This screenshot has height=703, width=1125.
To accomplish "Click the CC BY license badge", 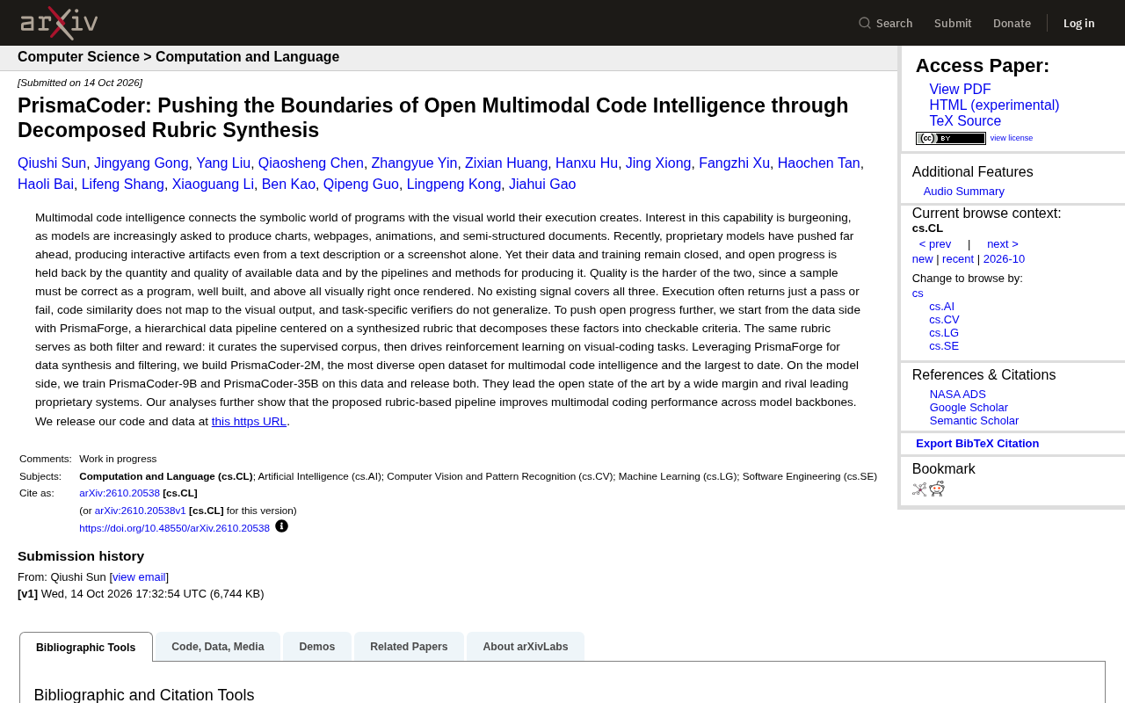I will [x=951, y=138].
